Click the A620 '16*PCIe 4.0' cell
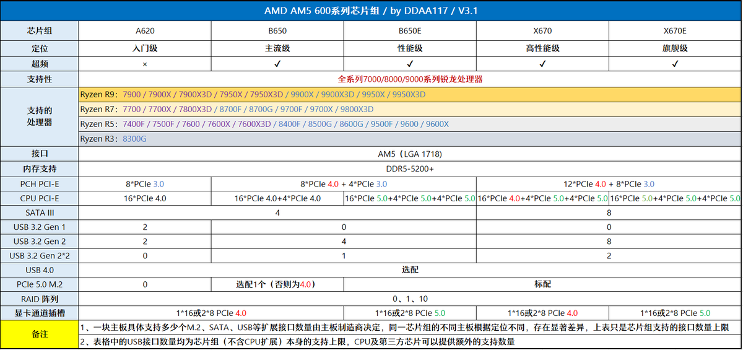Viewport: 743px width, 350px height. click(145, 198)
